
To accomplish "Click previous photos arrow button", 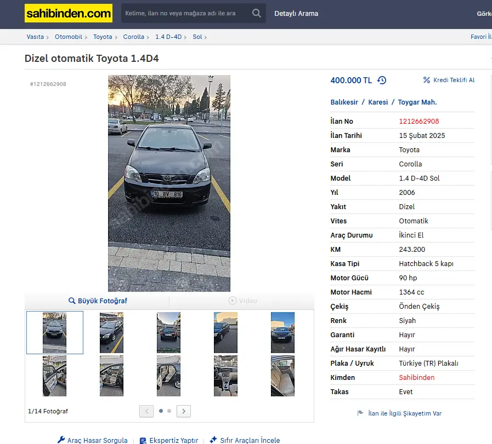I will (x=146, y=411).
